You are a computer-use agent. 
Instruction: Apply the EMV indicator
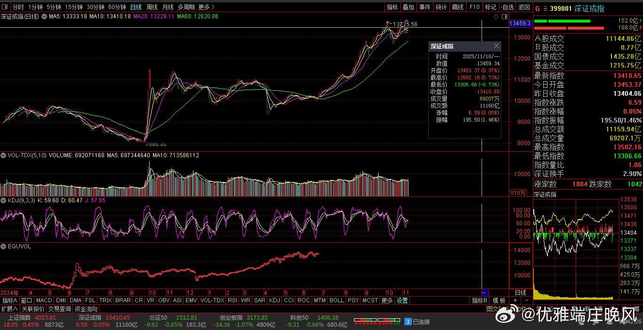[x=191, y=300]
